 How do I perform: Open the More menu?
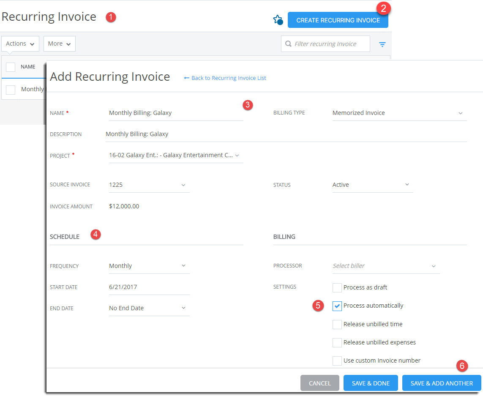(x=59, y=44)
